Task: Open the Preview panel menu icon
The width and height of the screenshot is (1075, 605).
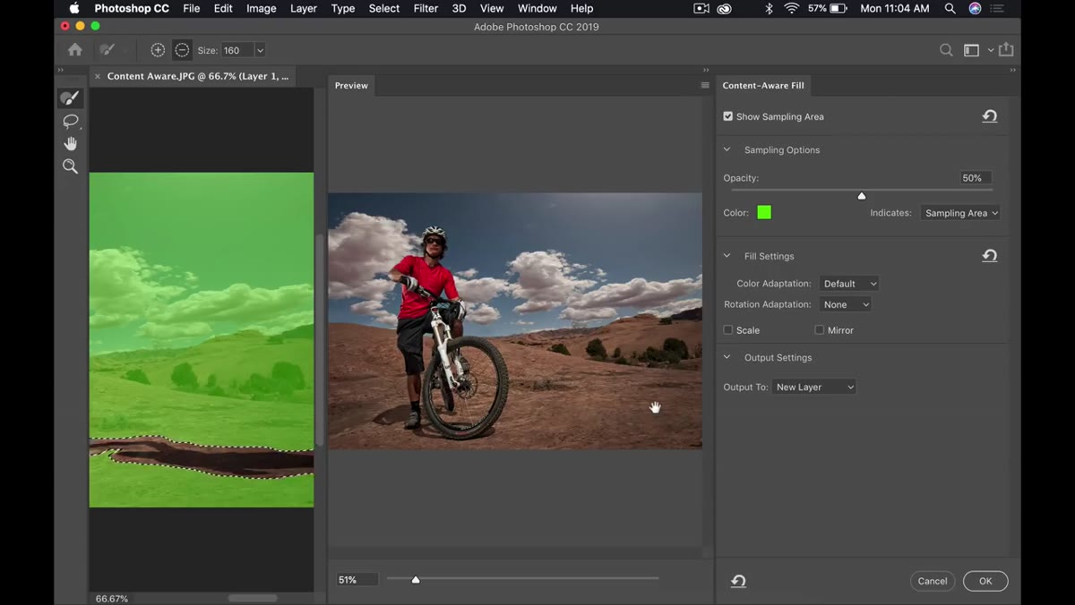Action: [705, 86]
